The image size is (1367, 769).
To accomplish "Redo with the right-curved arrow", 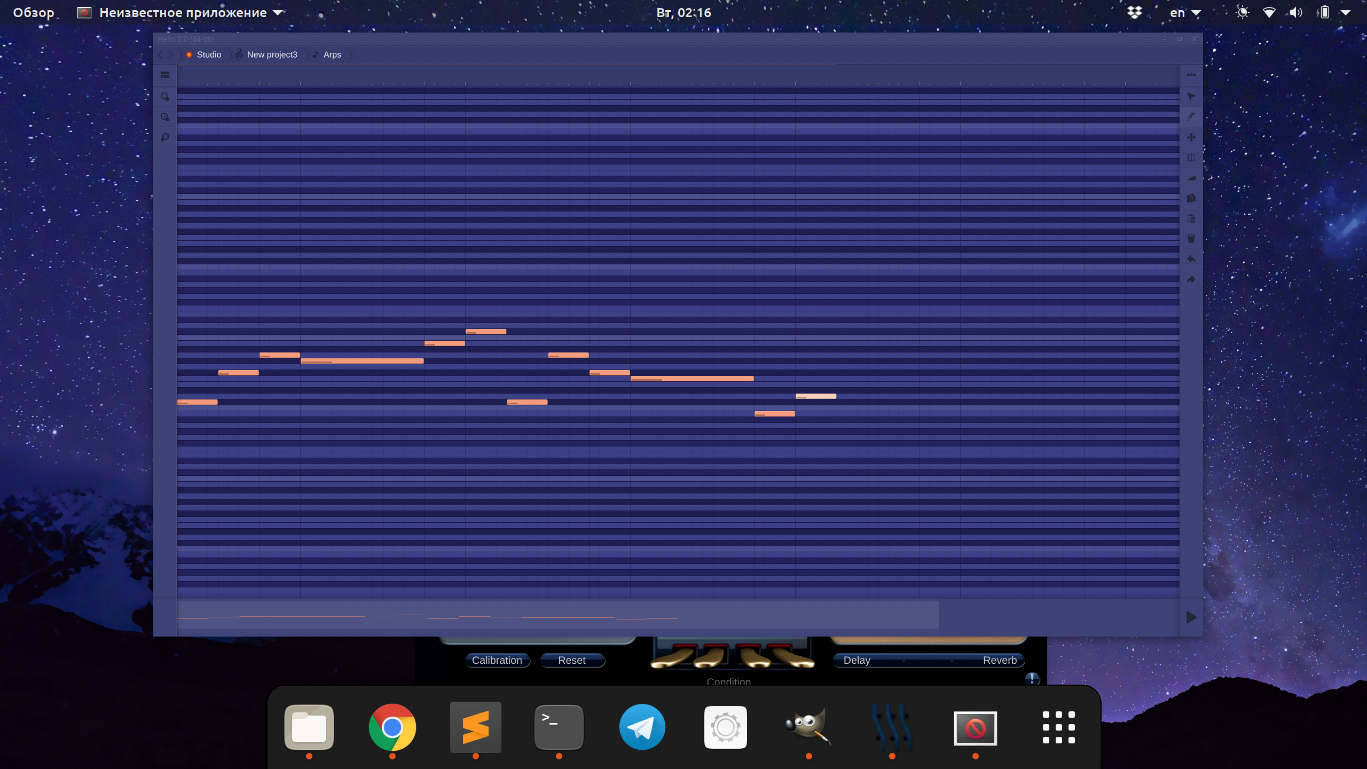I will point(1191,279).
